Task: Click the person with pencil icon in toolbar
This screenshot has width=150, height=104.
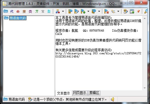Action: [x=126, y=11]
